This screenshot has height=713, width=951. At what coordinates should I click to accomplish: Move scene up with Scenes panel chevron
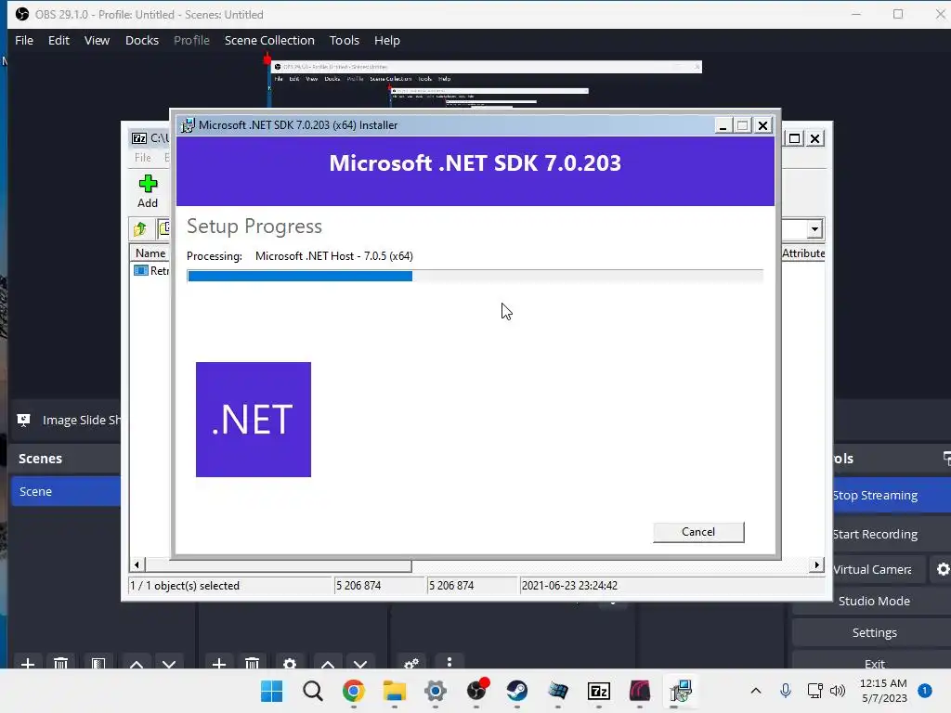[137, 664]
